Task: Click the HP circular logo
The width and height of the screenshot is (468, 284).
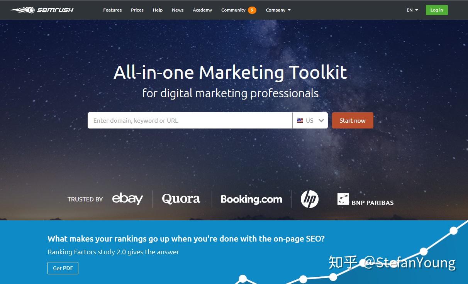Action: coord(310,199)
